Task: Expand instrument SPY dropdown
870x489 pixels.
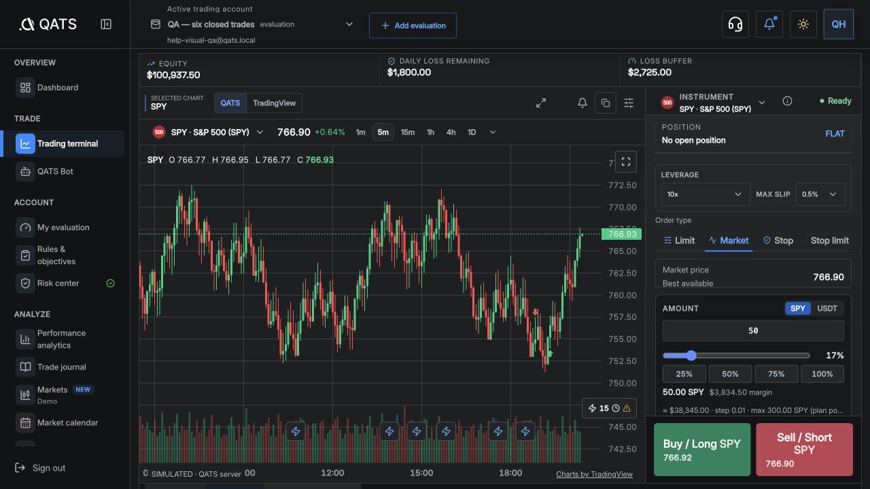Action: point(762,103)
